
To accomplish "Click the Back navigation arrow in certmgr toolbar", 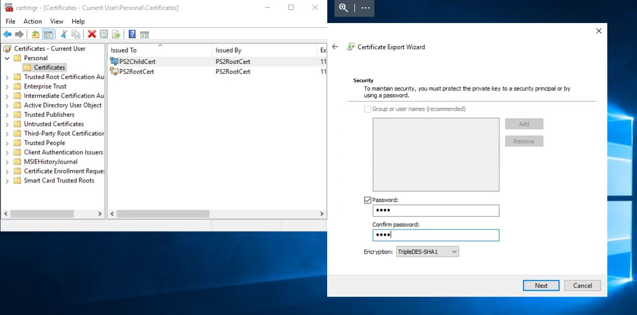I will (7, 34).
